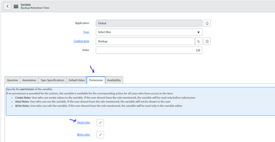Click info icon beside Application field
The width and height of the screenshot is (275, 142).
click(207, 23)
